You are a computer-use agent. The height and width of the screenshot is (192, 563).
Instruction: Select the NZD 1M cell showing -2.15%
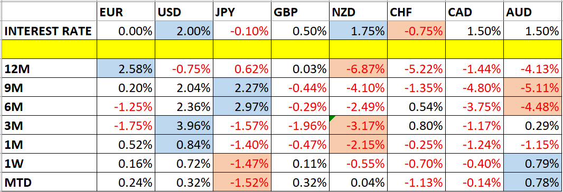[358, 145]
